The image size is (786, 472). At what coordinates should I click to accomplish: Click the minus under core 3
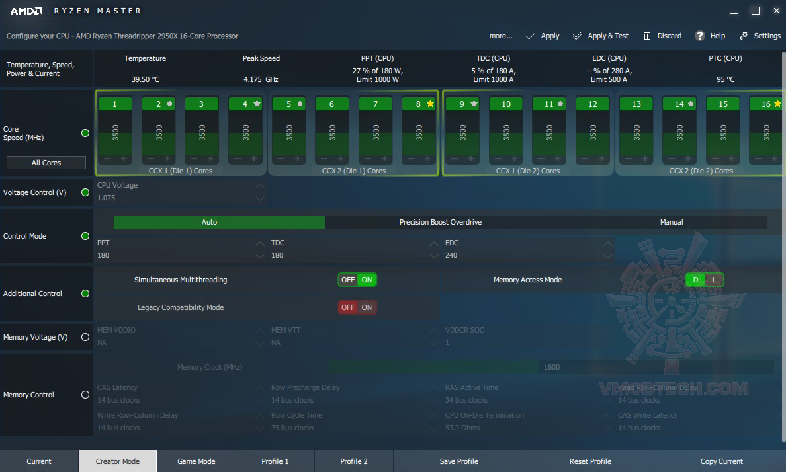194,159
